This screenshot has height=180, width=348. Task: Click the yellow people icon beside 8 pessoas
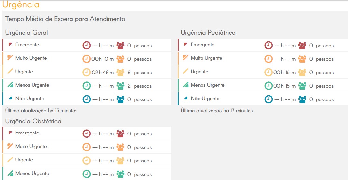coord(120,72)
